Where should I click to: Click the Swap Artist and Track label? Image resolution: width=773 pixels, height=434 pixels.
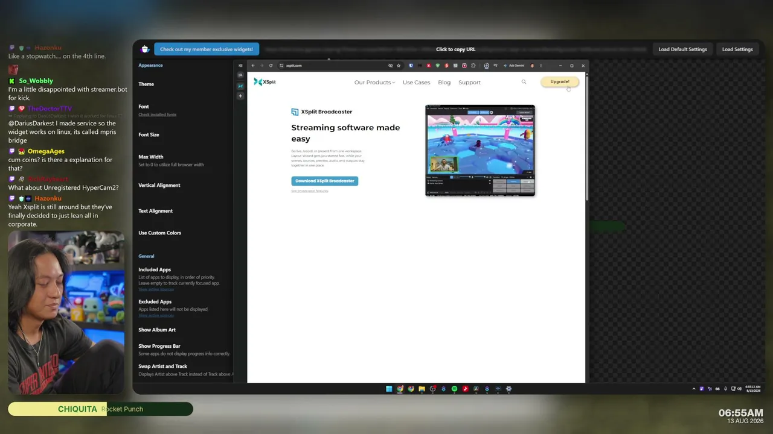pyautogui.click(x=163, y=366)
